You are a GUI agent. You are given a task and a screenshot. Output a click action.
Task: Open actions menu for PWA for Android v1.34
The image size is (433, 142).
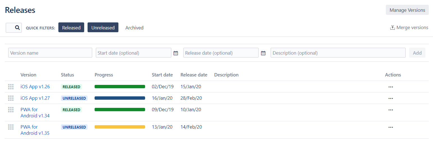[391, 110]
